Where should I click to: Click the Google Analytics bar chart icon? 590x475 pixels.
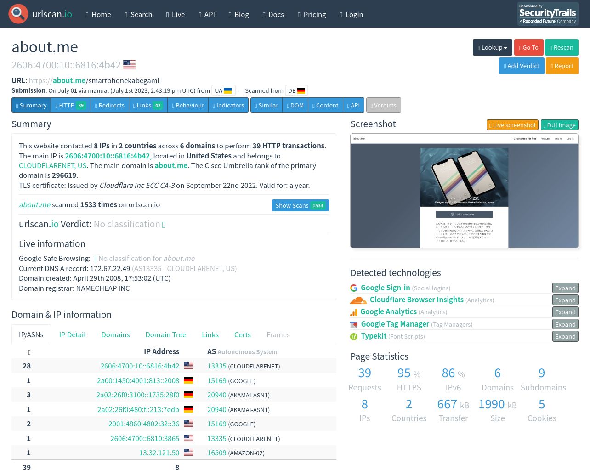[354, 312]
